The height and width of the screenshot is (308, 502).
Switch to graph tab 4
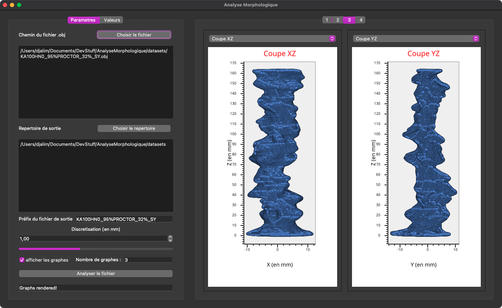pyautogui.click(x=360, y=20)
